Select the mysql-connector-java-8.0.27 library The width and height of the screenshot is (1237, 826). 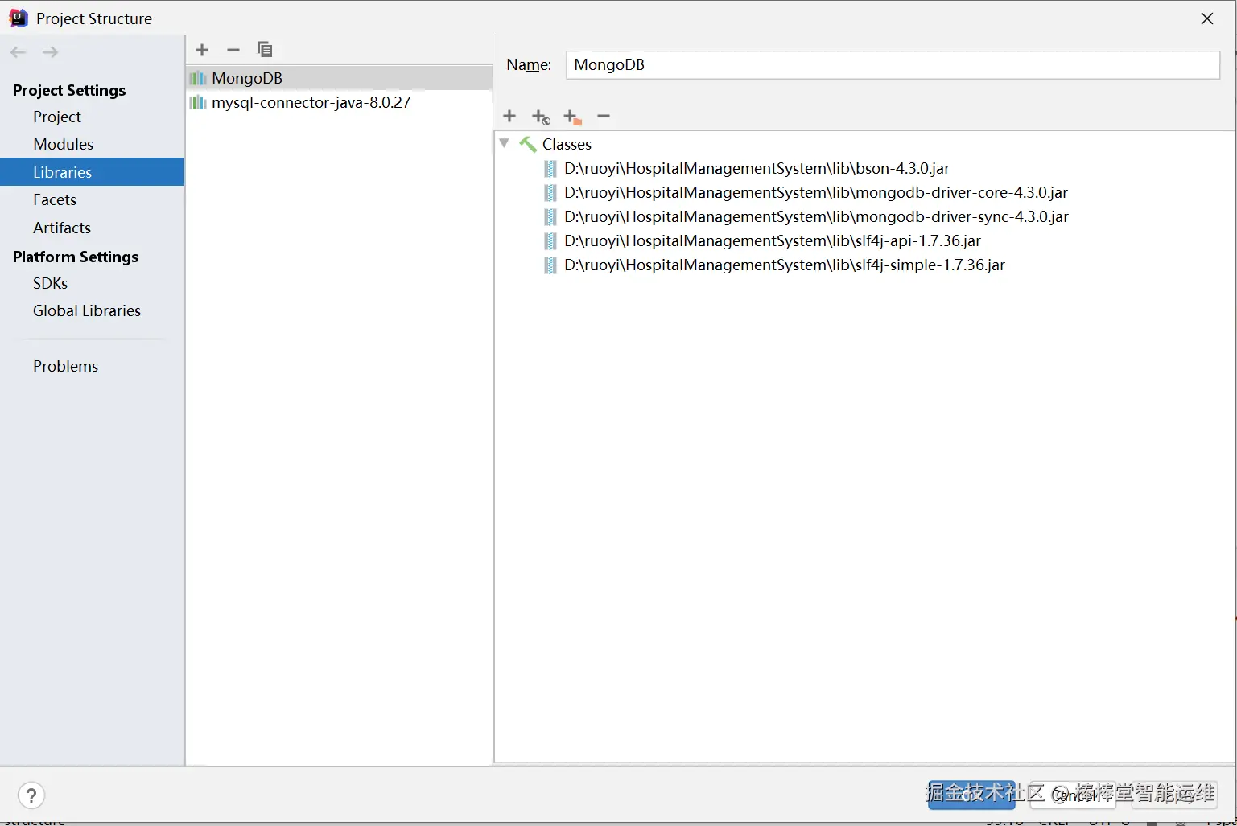(x=339, y=102)
